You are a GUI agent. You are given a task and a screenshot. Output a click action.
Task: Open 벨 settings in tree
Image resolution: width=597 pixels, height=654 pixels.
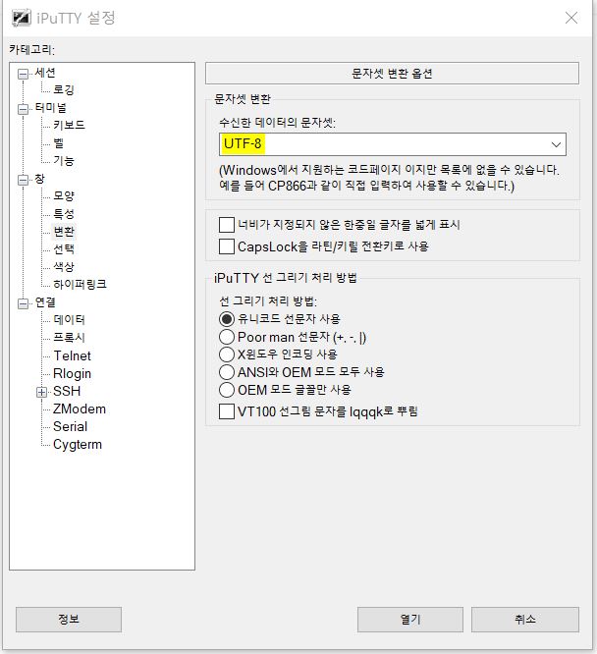pos(58,143)
